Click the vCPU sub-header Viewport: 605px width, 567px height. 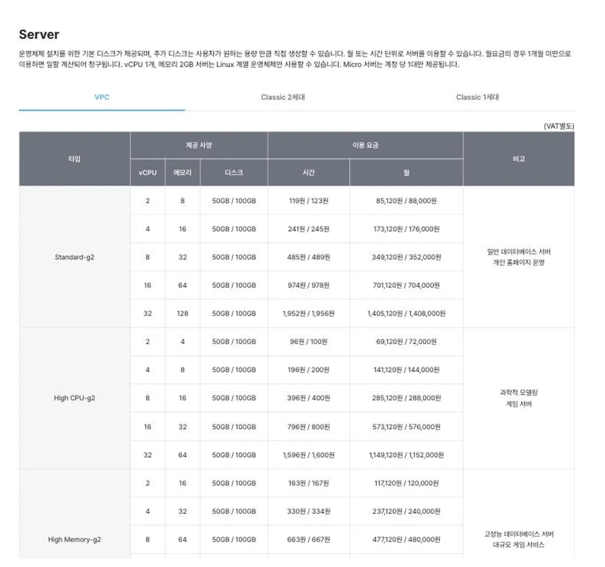(147, 172)
